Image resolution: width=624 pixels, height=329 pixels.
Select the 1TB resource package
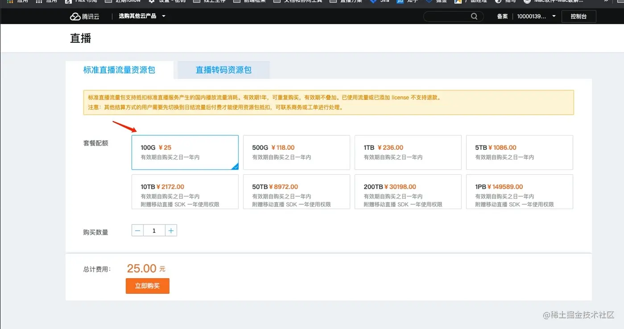[408, 152]
